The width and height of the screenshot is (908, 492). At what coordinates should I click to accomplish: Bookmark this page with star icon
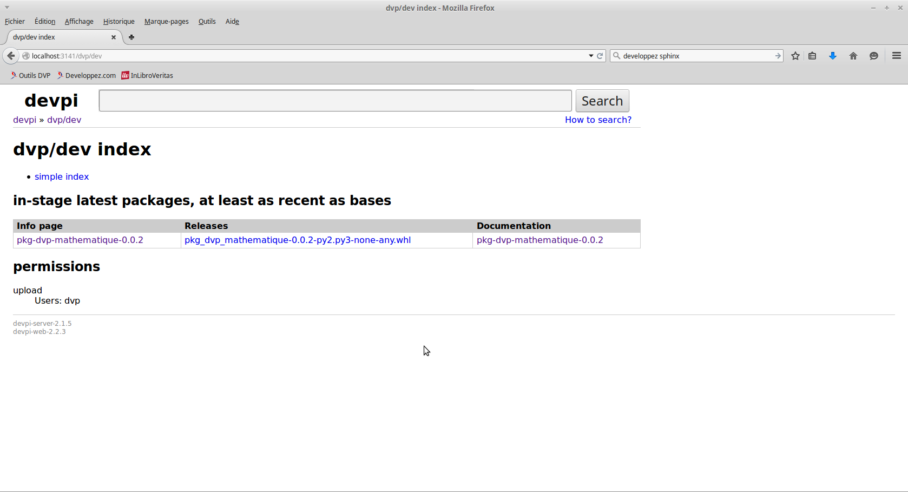795,56
